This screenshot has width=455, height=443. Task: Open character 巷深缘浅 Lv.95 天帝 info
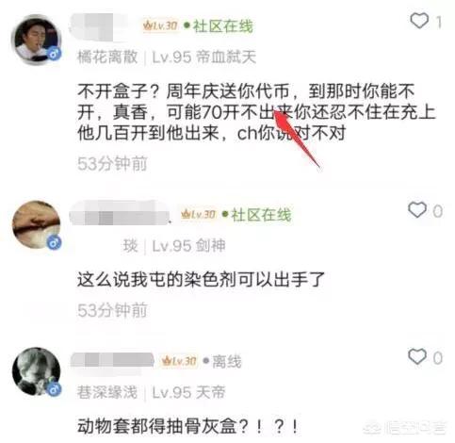(152, 392)
